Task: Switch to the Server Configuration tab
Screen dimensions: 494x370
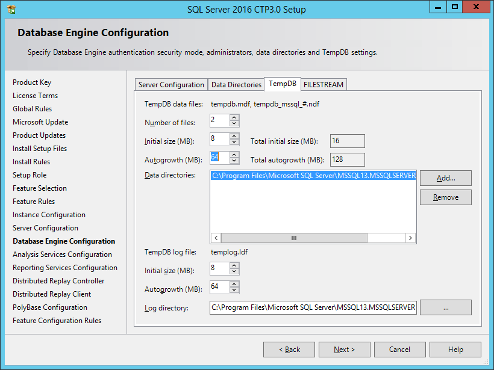Action: pyautogui.click(x=171, y=85)
